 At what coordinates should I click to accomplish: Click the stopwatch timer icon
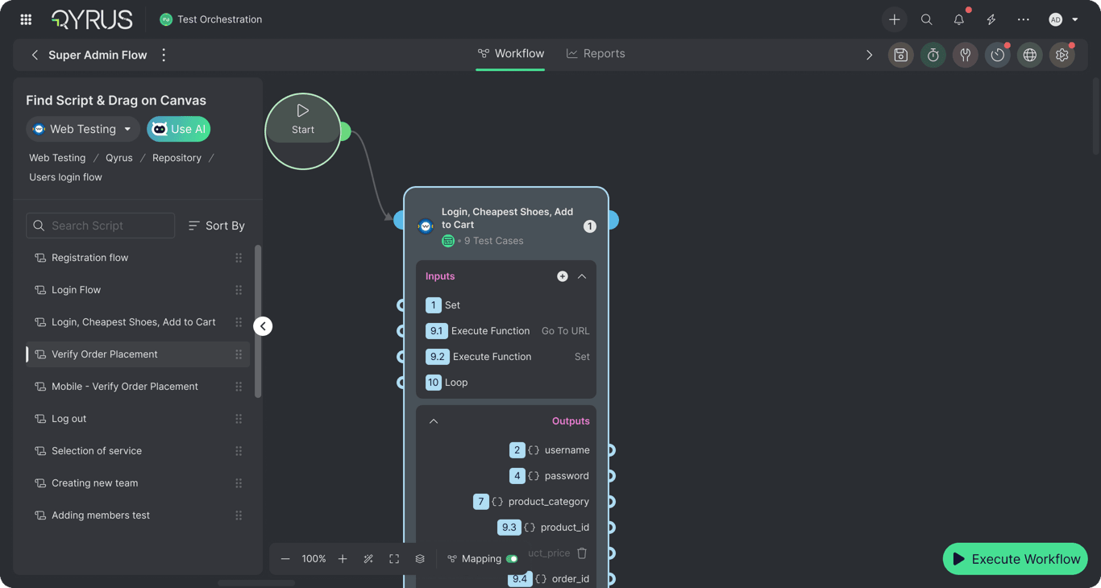tap(933, 55)
